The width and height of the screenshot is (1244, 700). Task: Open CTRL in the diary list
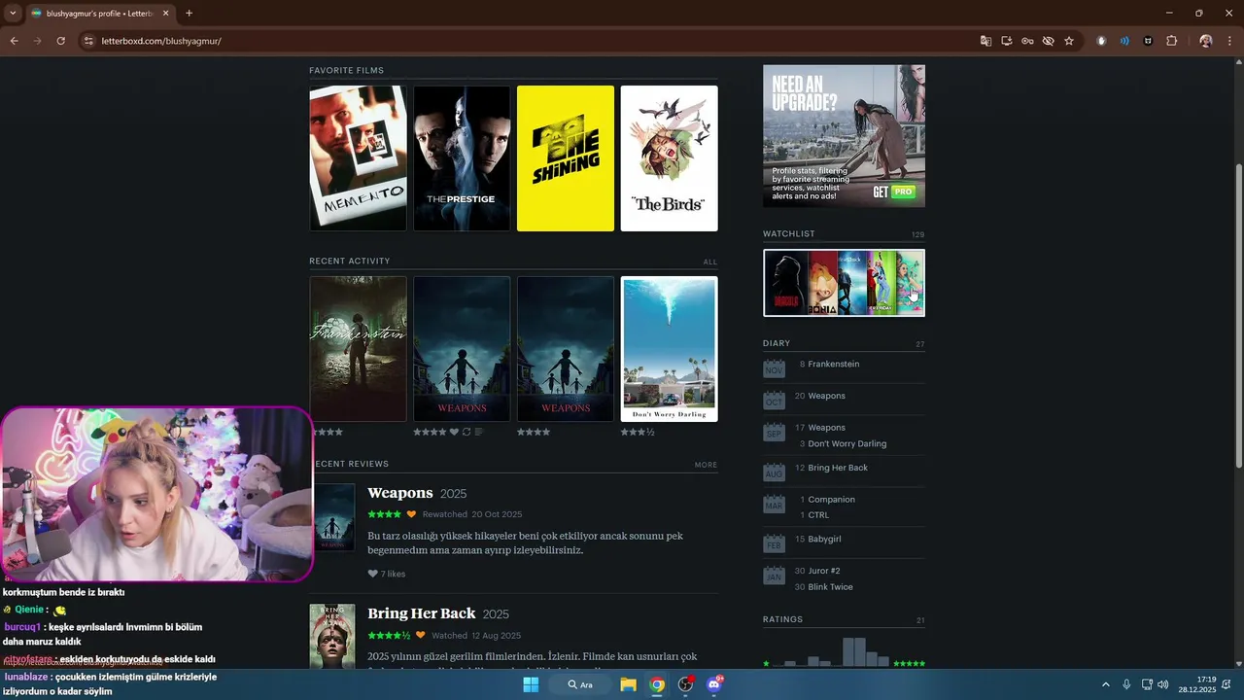tap(818, 515)
